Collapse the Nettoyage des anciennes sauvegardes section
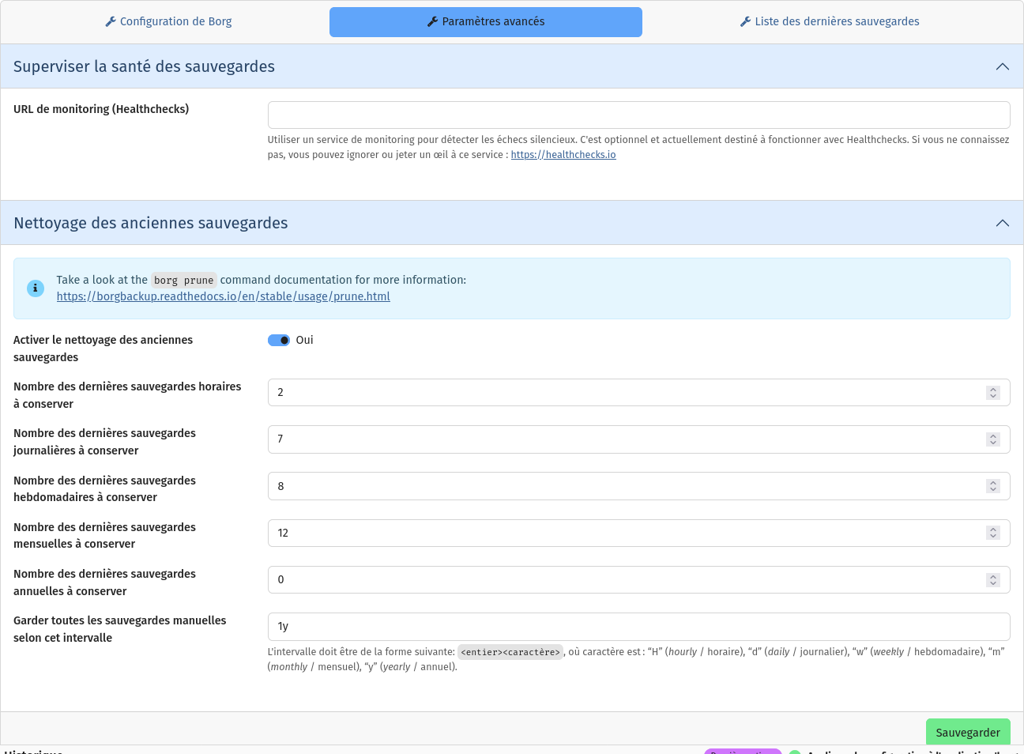The image size is (1024, 754). point(1003,223)
